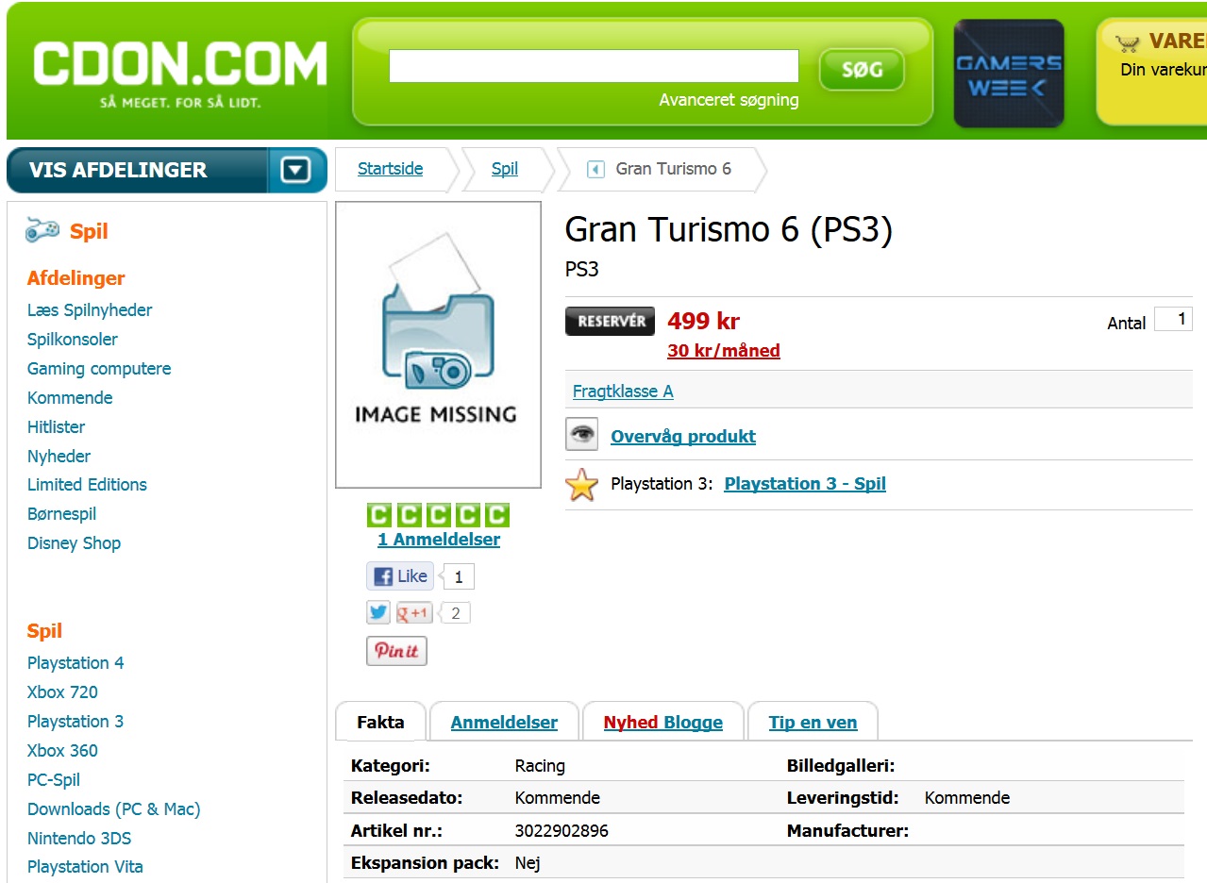1207x883 pixels.
Task: Click the CDON.COM logo
Action: tap(179, 74)
